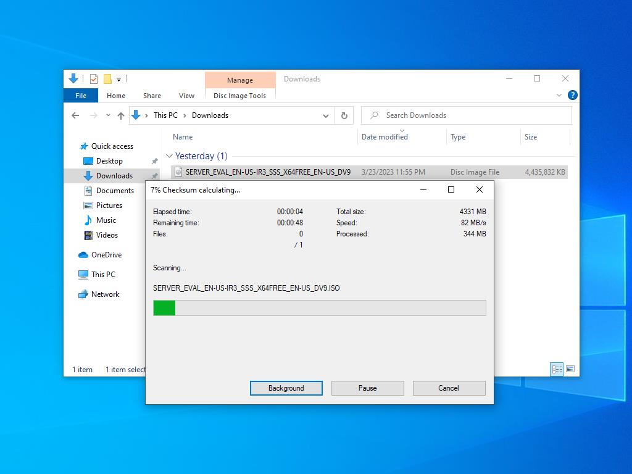This screenshot has width=632, height=474.
Task: Click the disc image file icon
Action: click(x=178, y=172)
